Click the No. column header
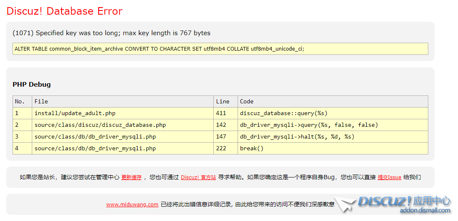This screenshot has width=458, height=221. coord(22,101)
